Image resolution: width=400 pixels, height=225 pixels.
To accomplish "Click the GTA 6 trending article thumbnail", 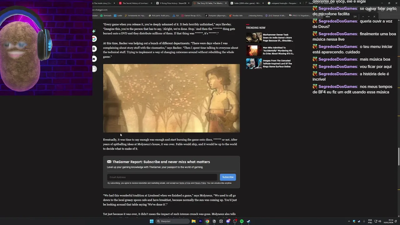I will (254, 51).
